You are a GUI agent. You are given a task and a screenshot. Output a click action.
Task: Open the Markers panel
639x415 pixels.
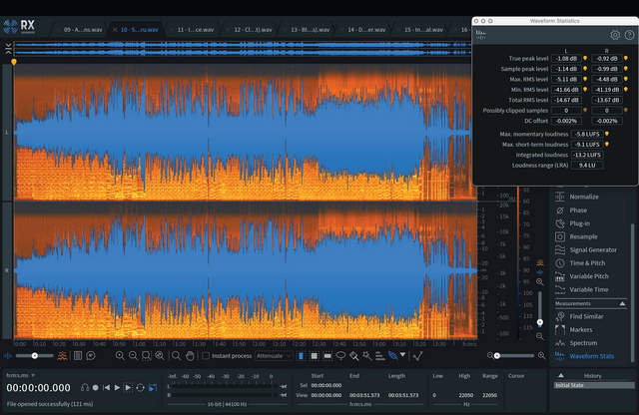click(x=581, y=329)
